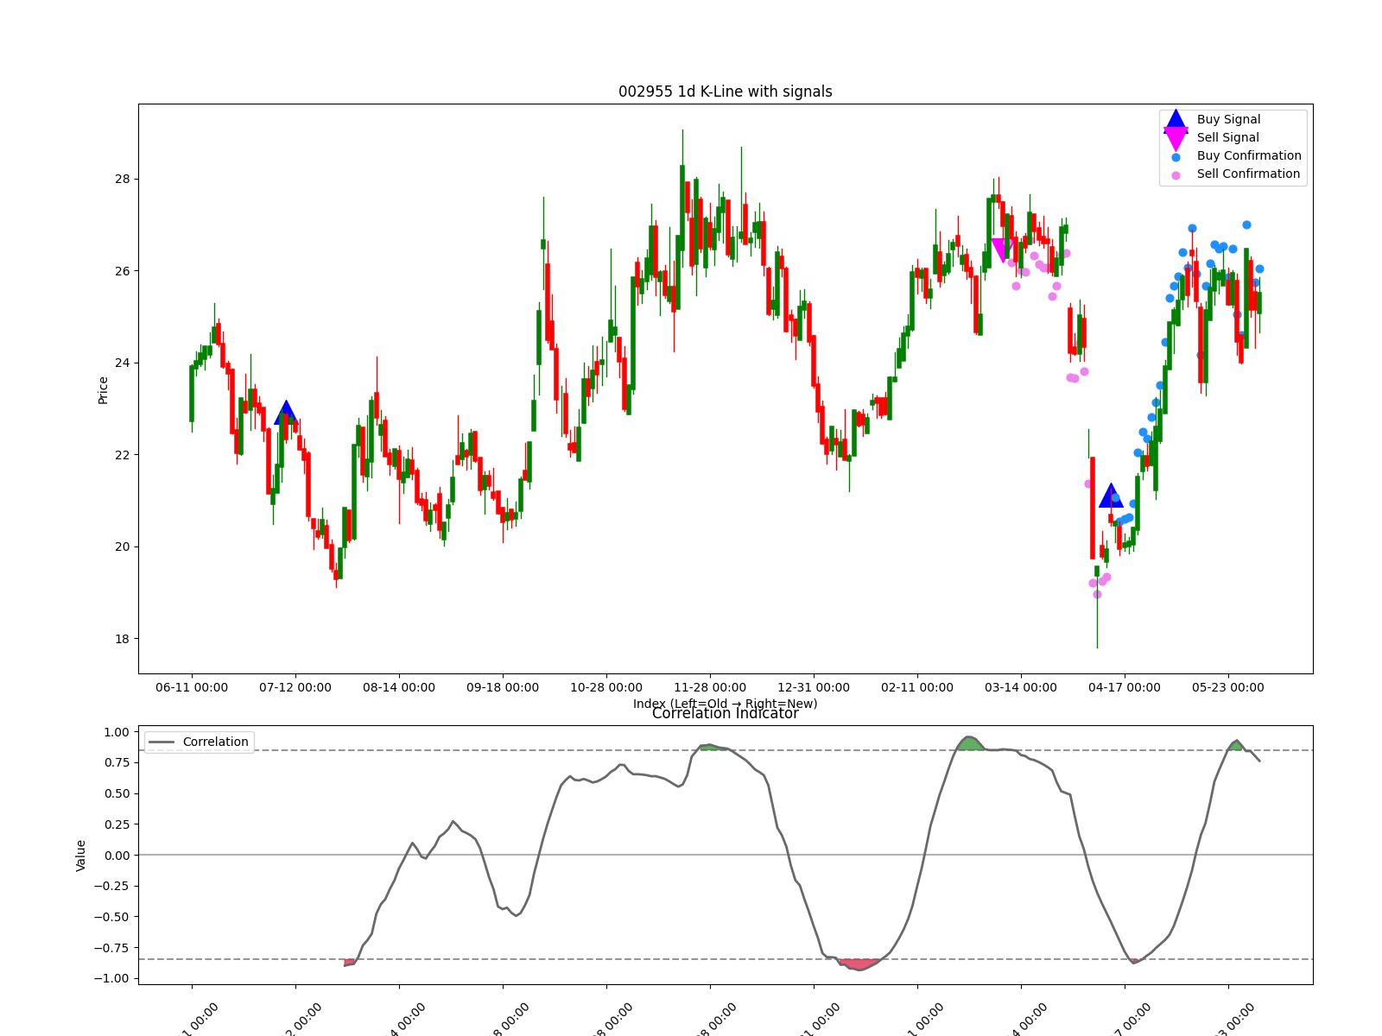The width and height of the screenshot is (1382, 1036).
Task: Click the '06-11 00:00' x-axis tick label
Action: (x=192, y=687)
